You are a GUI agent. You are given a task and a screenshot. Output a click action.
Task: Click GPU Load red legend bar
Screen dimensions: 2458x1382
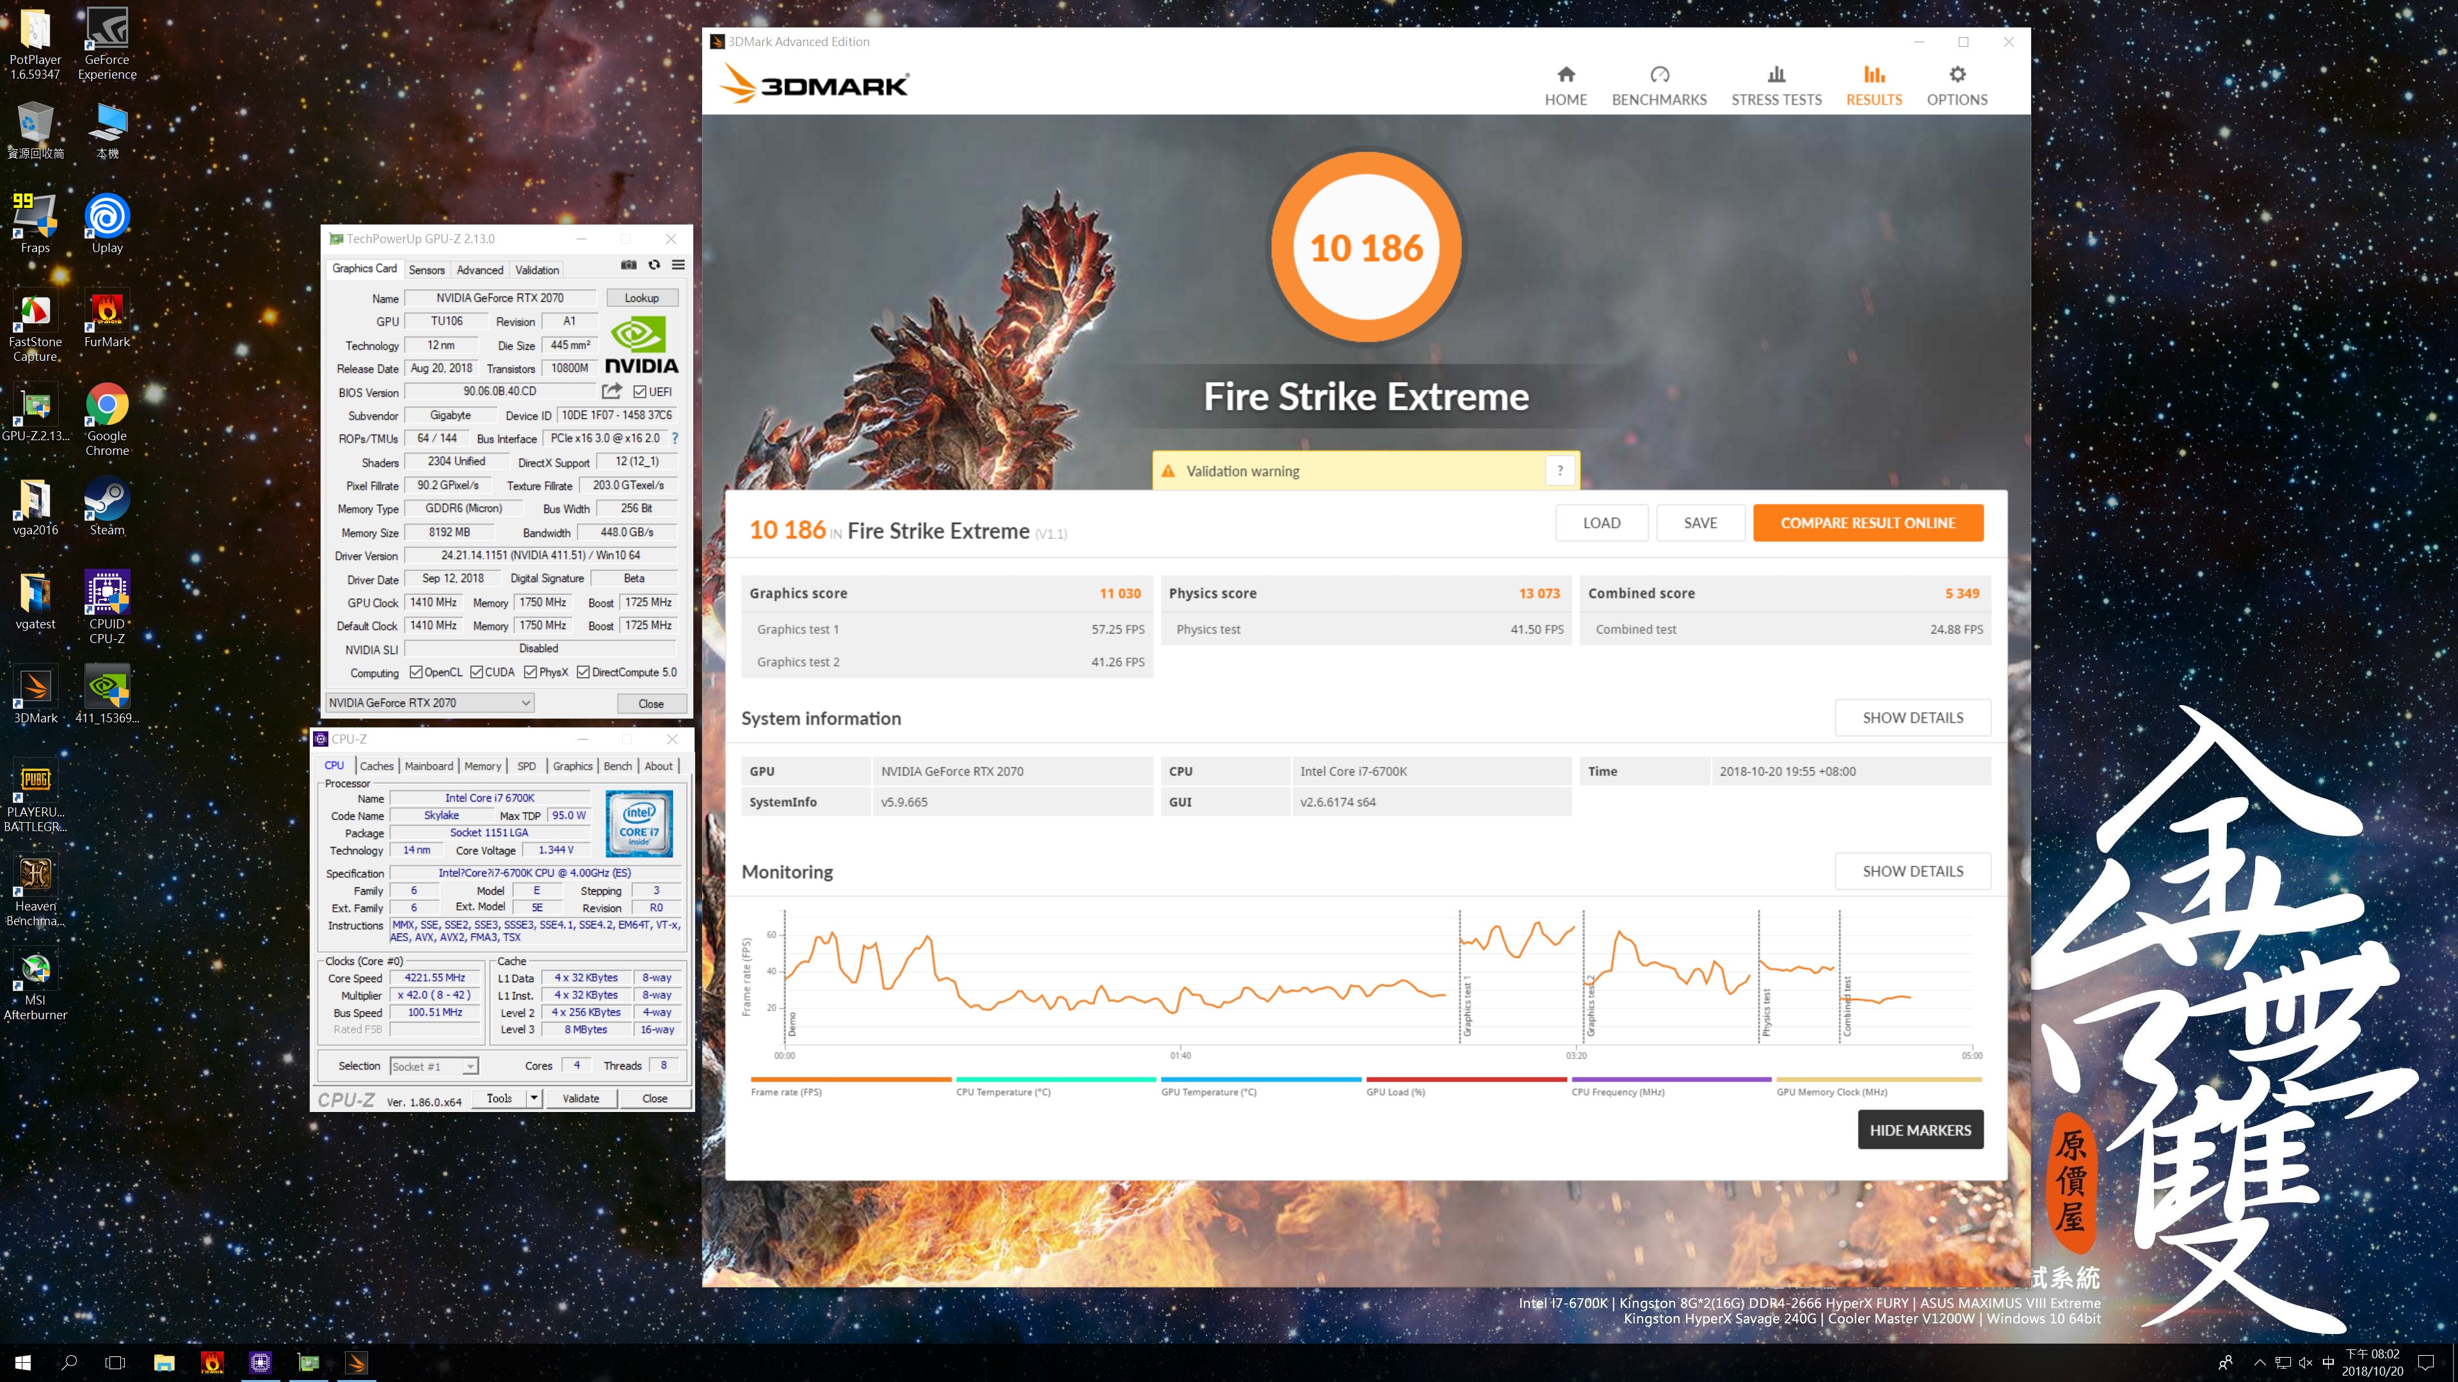(1466, 1079)
